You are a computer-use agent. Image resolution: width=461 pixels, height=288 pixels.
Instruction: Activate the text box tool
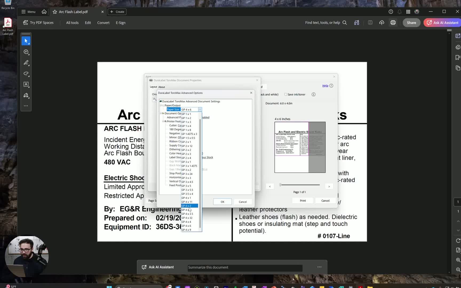point(26,85)
